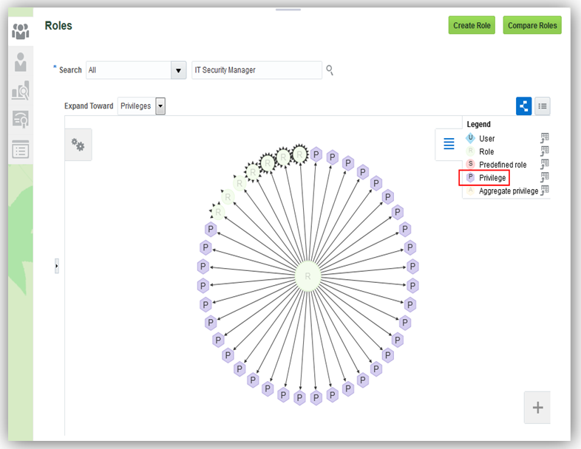This screenshot has width=581, height=449.
Task: Select Privilege in the Legend
Action: tap(492, 178)
